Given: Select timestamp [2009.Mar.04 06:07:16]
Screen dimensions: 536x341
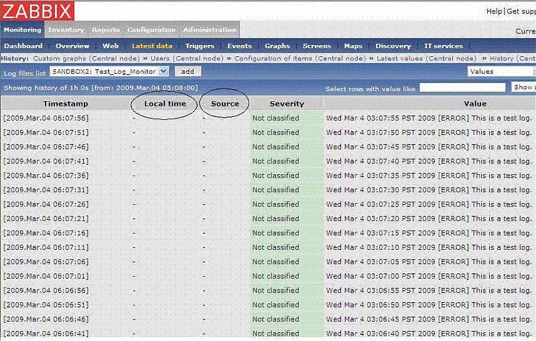Looking at the screenshot, I should [x=46, y=232].
